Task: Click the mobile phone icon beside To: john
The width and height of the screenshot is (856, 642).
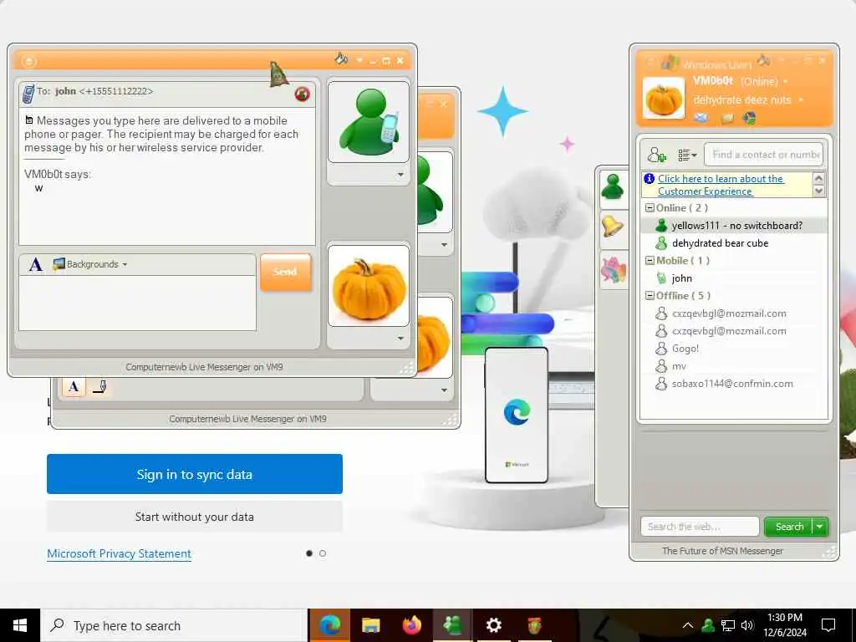Action: [28, 94]
